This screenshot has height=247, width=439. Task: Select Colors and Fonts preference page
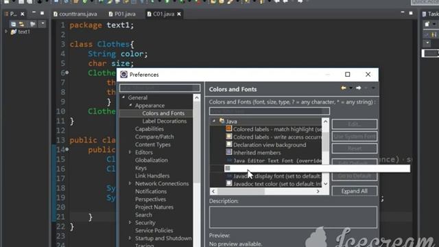coord(163,113)
